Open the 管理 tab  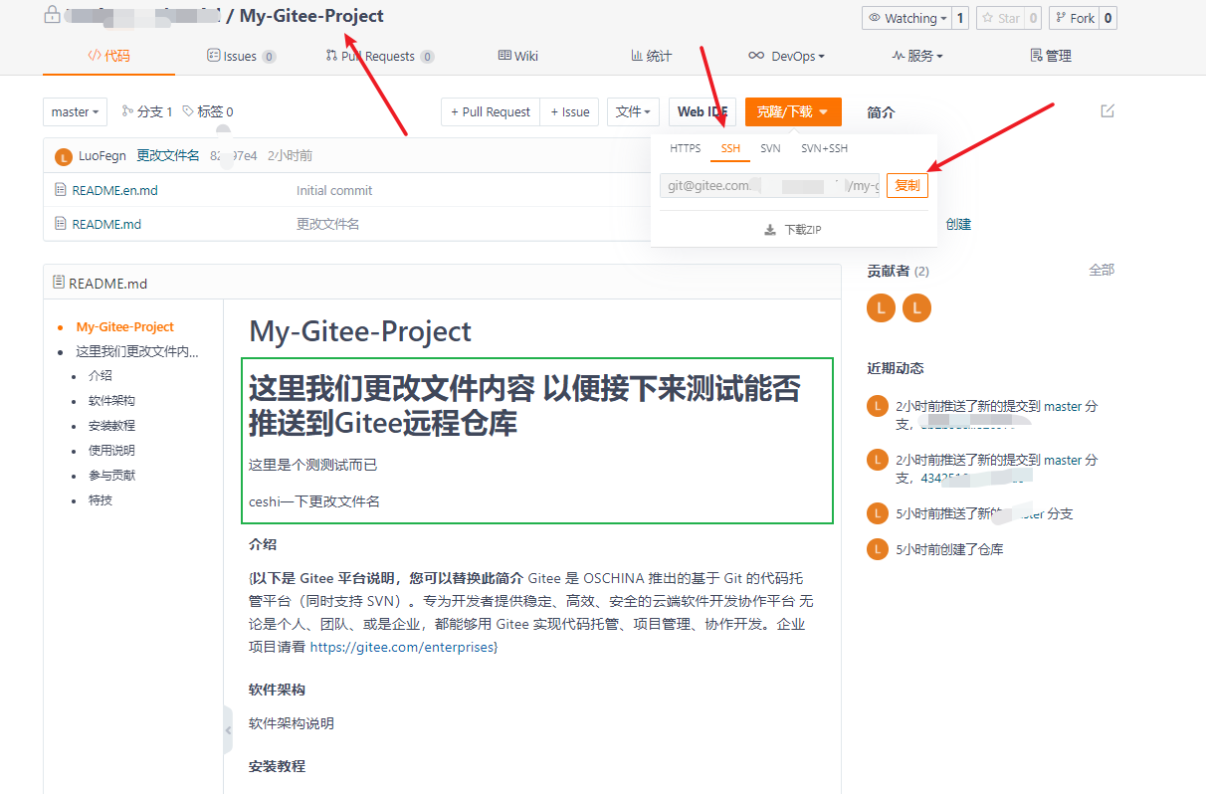pyautogui.click(x=1051, y=56)
